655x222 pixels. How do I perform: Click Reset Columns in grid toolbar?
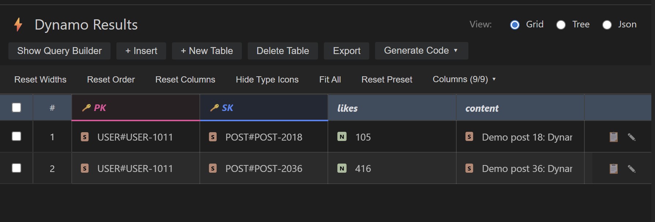(x=185, y=79)
